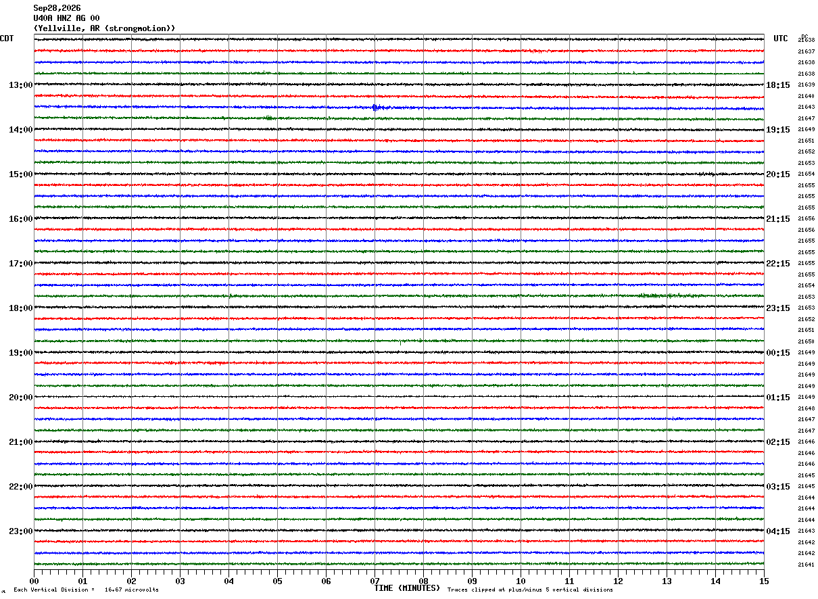
Task: Click the Traces clipped footer note
Action: (530, 590)
